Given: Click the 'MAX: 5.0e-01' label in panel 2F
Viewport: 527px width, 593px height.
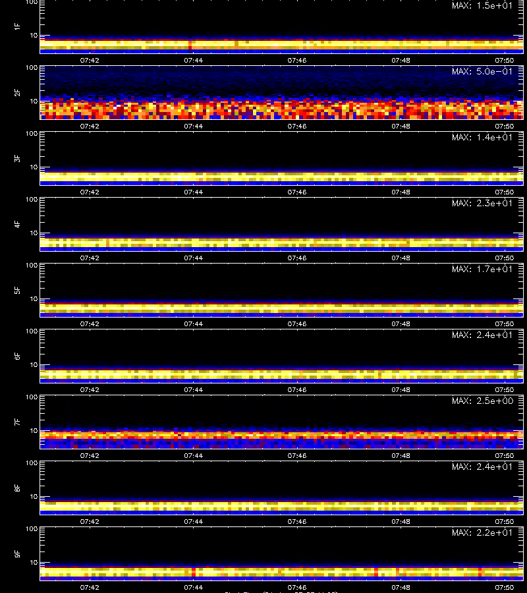Looking at the screenshot, I should coord(482,71).
